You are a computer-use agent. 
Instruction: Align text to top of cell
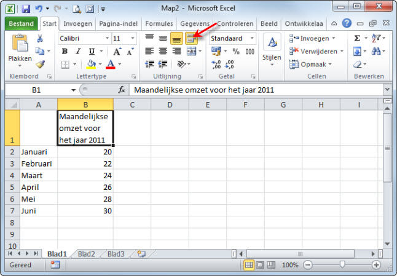149,39
